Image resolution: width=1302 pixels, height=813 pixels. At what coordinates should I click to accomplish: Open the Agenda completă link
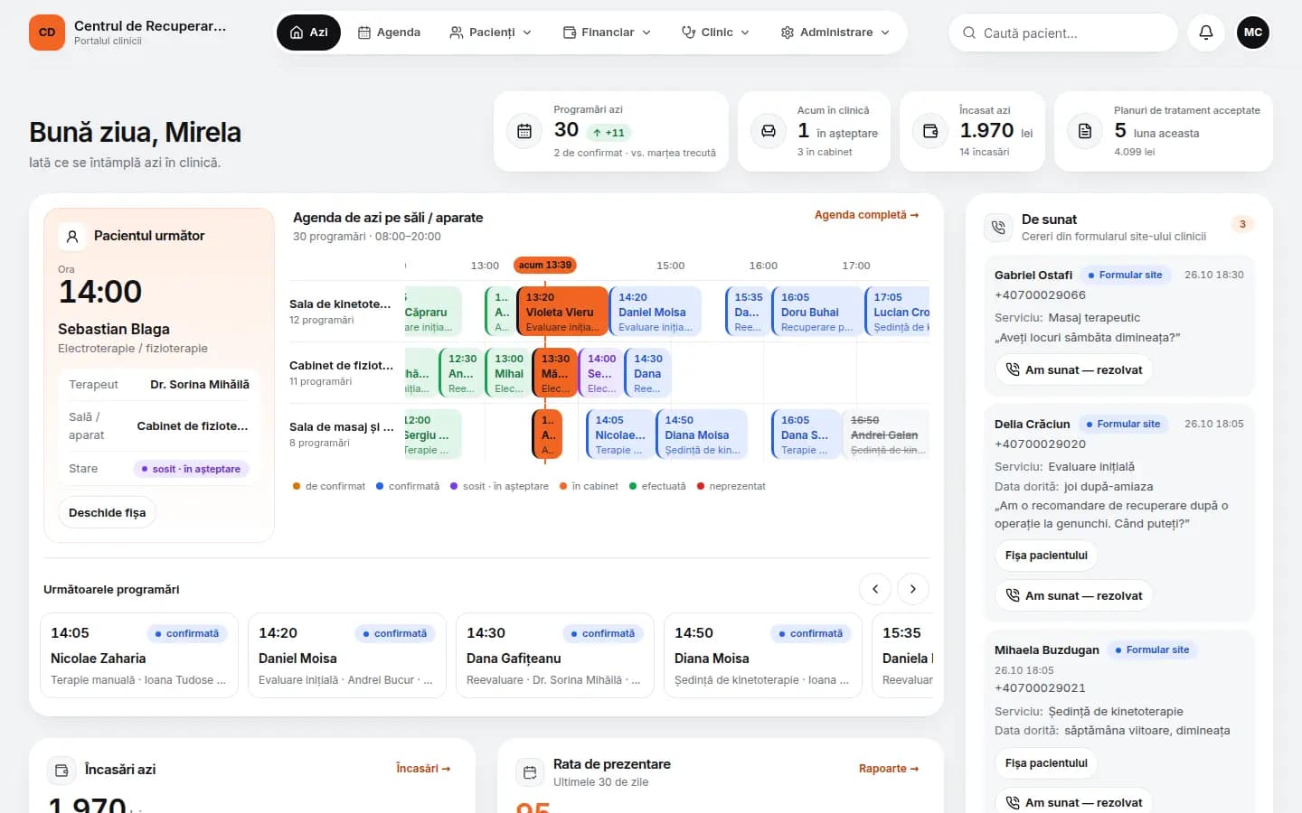coord(866,215)
